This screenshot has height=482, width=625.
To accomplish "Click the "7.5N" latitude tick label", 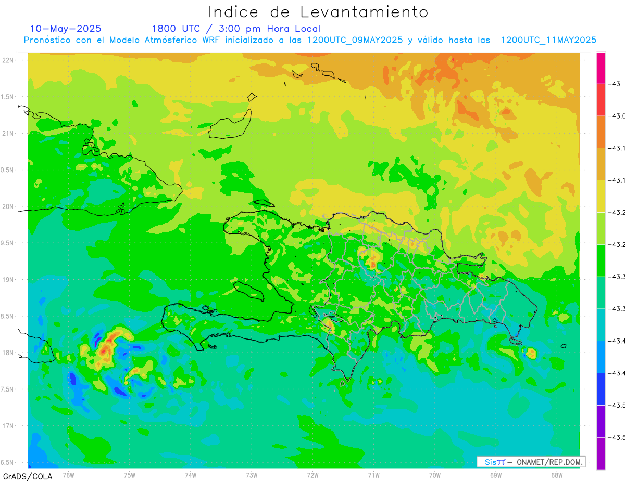I will pyautogui.click(x=8, y=389).
